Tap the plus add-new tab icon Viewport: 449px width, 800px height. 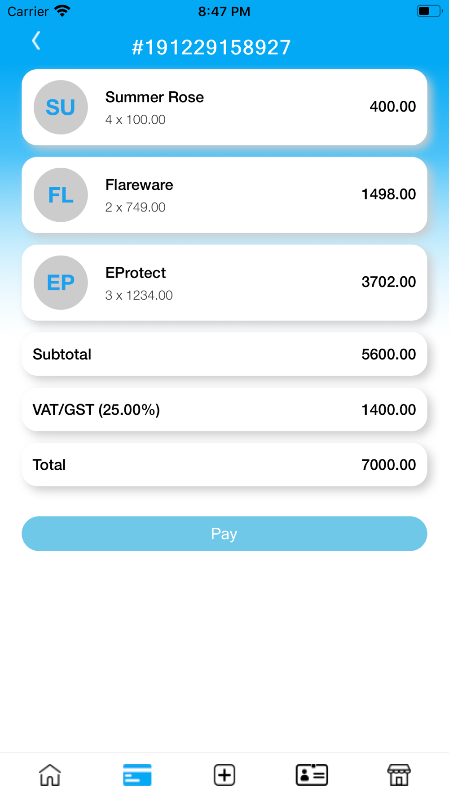(x=224, y=775)
